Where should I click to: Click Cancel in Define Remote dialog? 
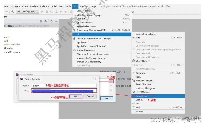point(90,96)
